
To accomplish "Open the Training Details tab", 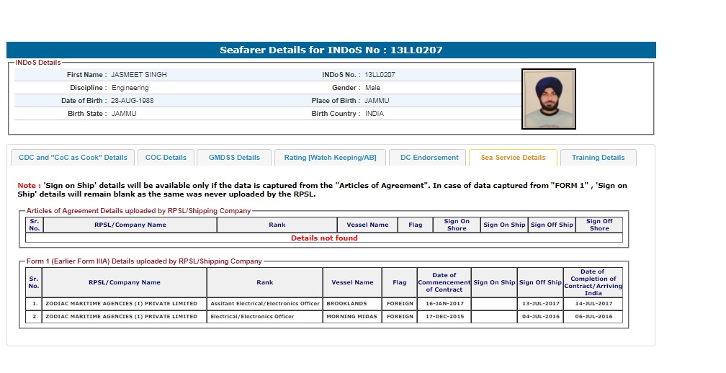I will (598, 158).
